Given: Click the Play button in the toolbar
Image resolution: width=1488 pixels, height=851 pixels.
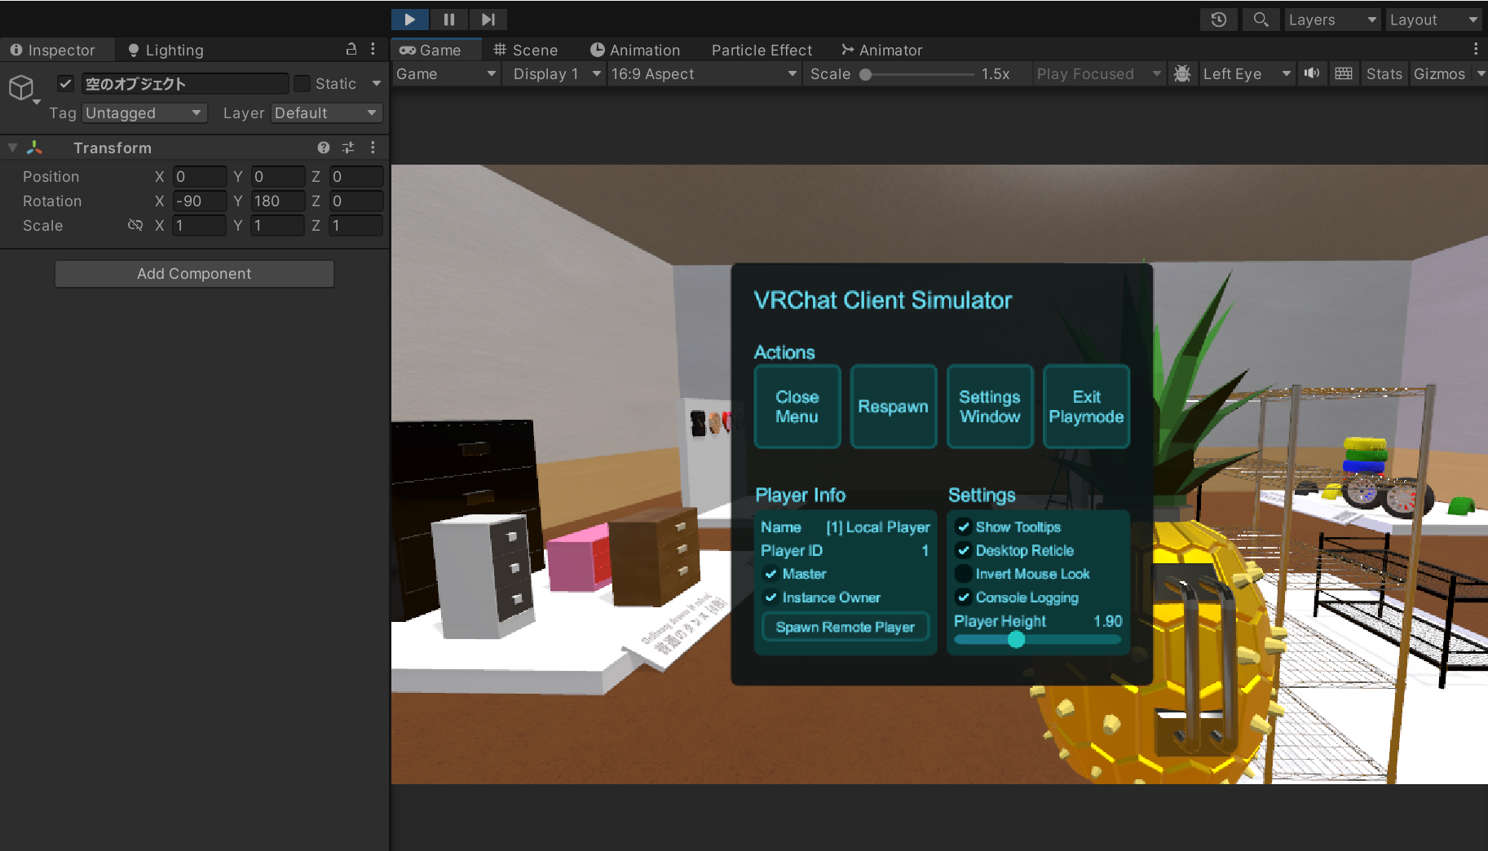Looking at the screenshot, I should 410,19.
